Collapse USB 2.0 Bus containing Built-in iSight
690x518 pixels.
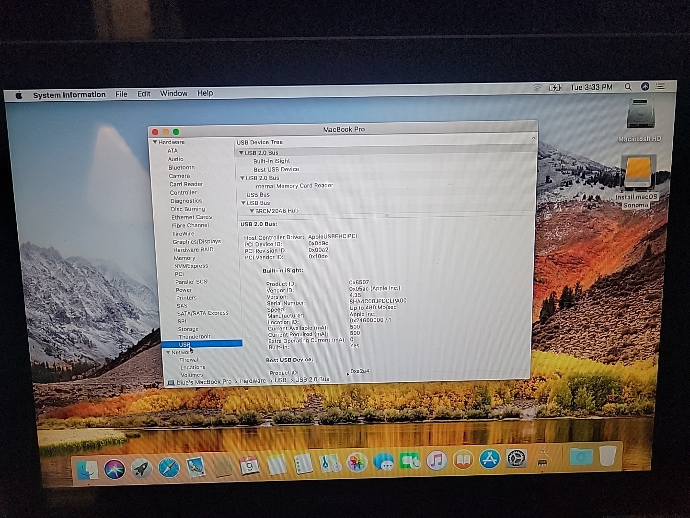[x=241, y=153]
